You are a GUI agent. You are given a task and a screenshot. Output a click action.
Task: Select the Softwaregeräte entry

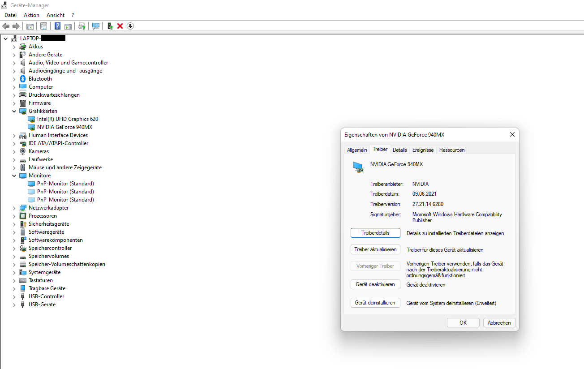click(x=46, y=232)
